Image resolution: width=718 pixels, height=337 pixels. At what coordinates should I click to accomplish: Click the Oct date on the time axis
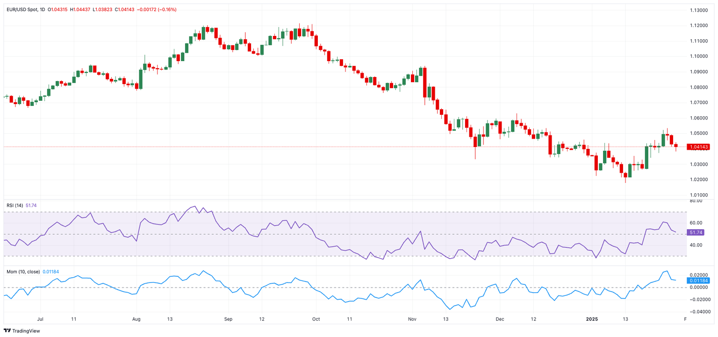pos(315,319)
